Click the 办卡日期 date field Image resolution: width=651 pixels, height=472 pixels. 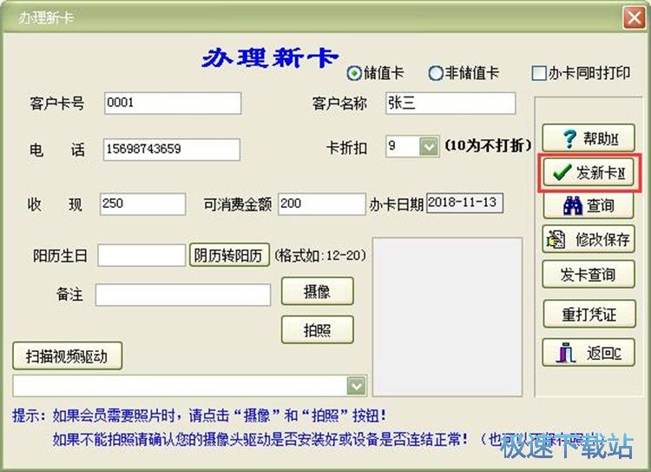[x=464, y=203]
